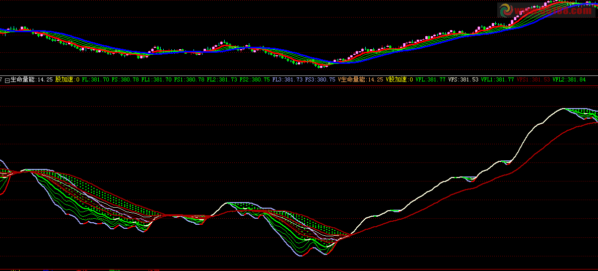598x271 pixels.
Task: Click the FL2:381.73 value
Action: pyautogui.click(x=222, y=79)
